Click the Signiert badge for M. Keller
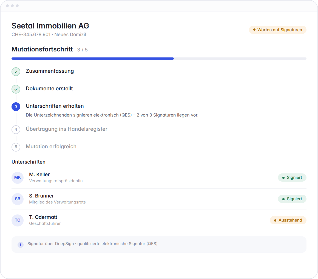This screenshot has height=279, width=318. (292, 178)
